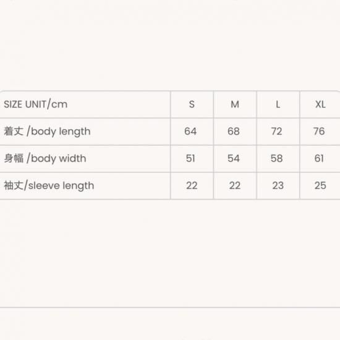This screenshot has height=340, width=340.
Task: Click the body length row label
Action: [x=47, y=132]
